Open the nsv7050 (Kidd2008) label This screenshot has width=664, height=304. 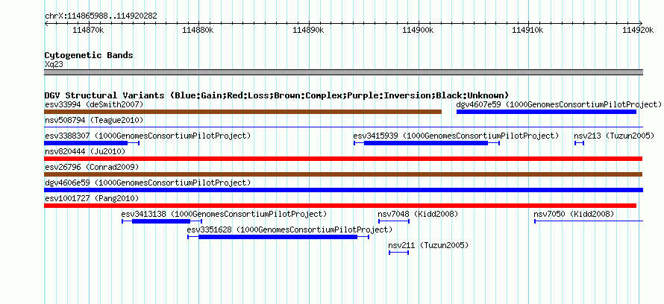click(x=574, y=214)
